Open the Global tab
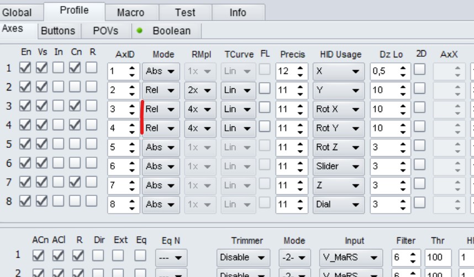This screenshot has width=474, height=277. (17, 12)
